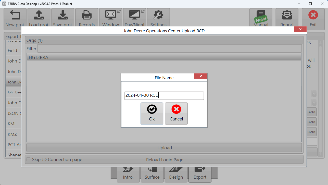Switch to the Surface tab
Screen dimensions: 328x185
pos(152,175)
